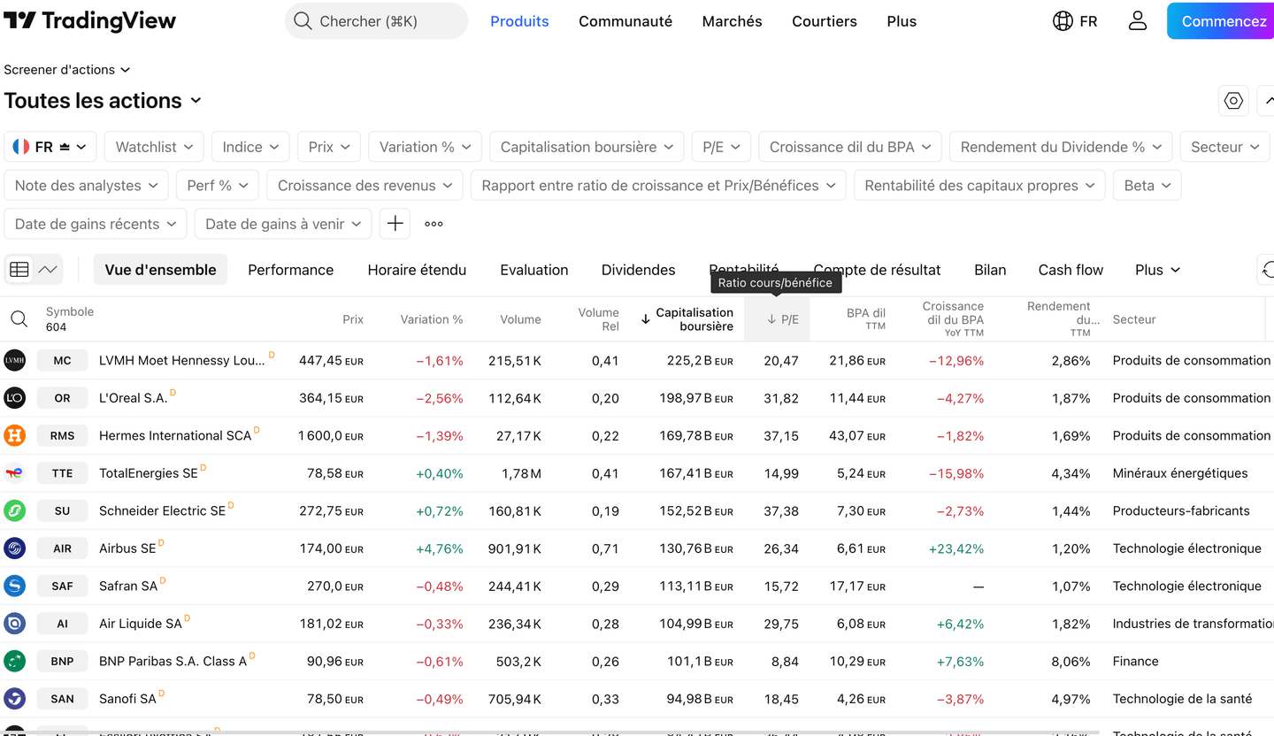Sort by the P/E column header
This screenshot has width=1274, height=736.
[x=777, y=319]
